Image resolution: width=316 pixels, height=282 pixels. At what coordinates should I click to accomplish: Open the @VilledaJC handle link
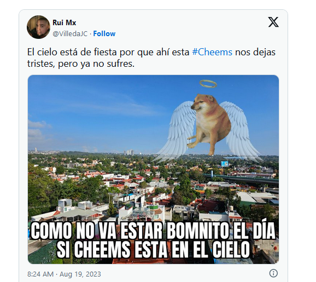[70, 34]
